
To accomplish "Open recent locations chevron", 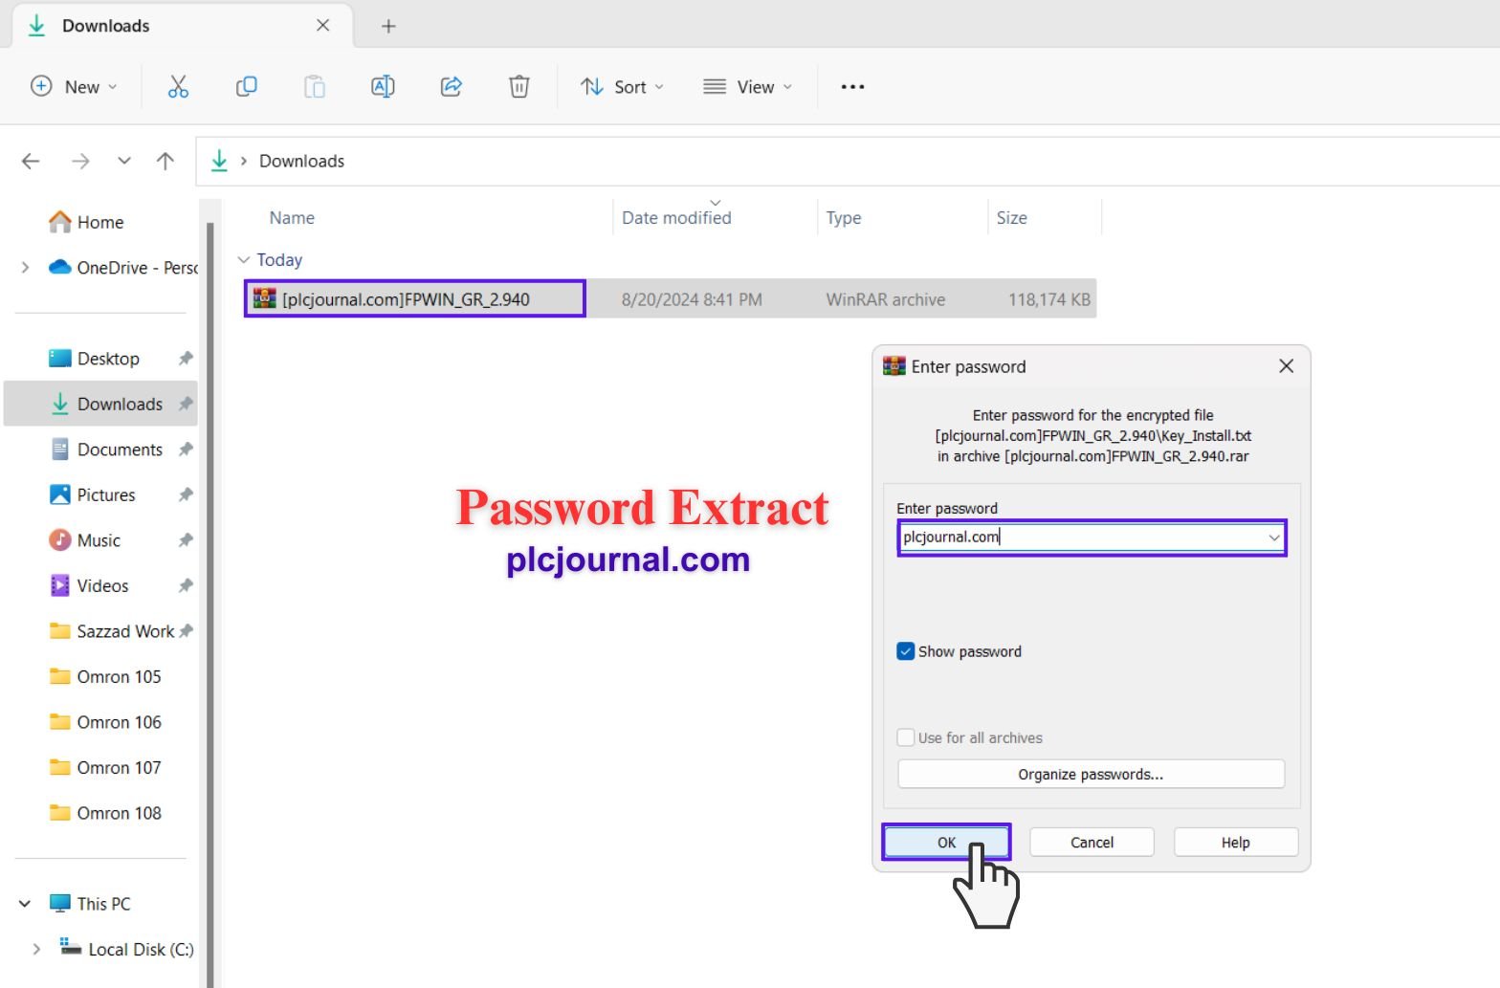I will (124, 161).
